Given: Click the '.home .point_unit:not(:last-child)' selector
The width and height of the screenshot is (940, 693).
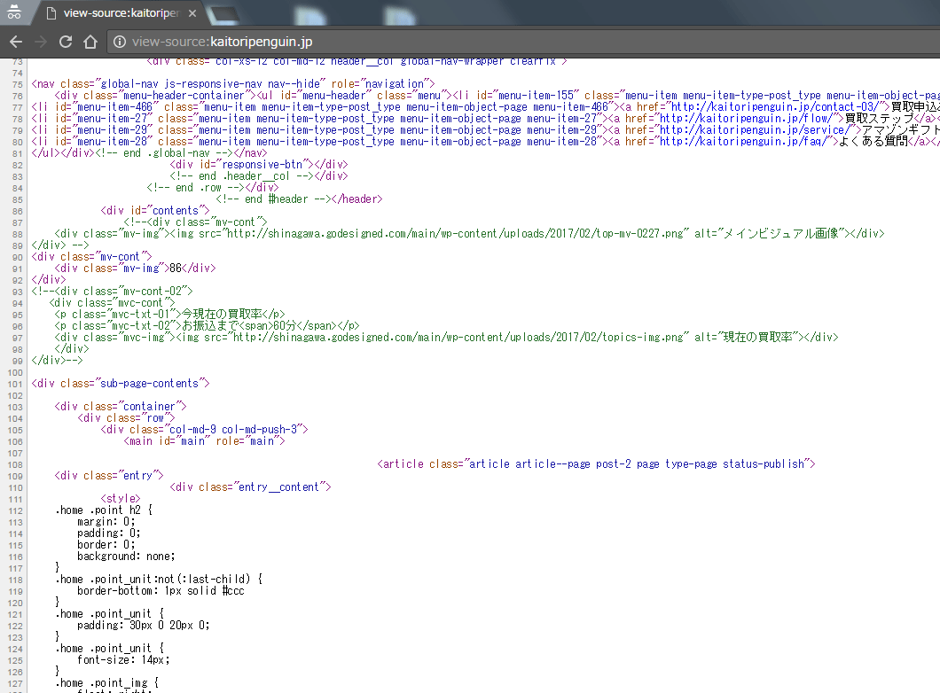Looking at the screenshot, I should point(153,580).
